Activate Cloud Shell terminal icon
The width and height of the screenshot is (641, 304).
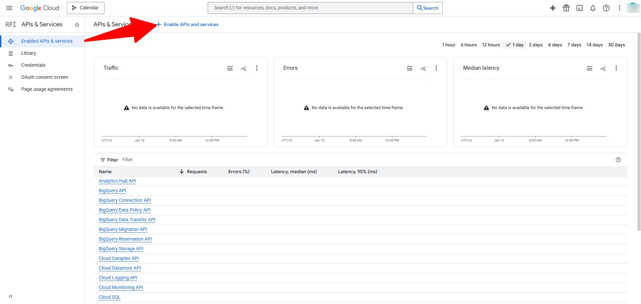click(x=580, y=8)
